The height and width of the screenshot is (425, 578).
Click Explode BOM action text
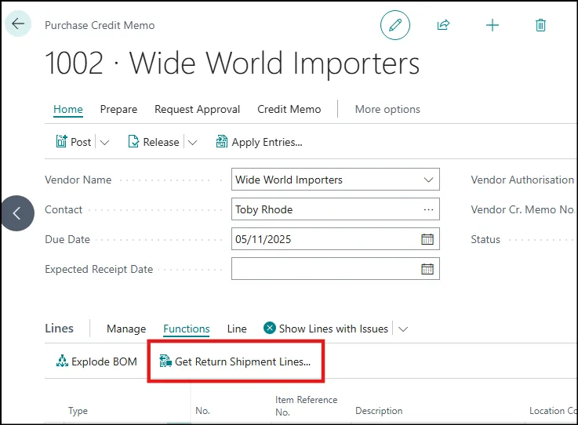pos(104,361)
